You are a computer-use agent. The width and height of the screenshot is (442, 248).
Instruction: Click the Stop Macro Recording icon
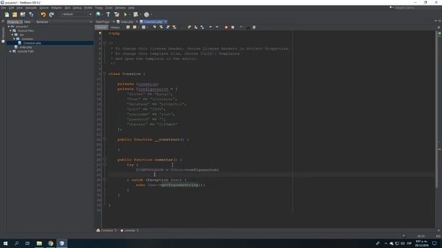tap(233, 28)
